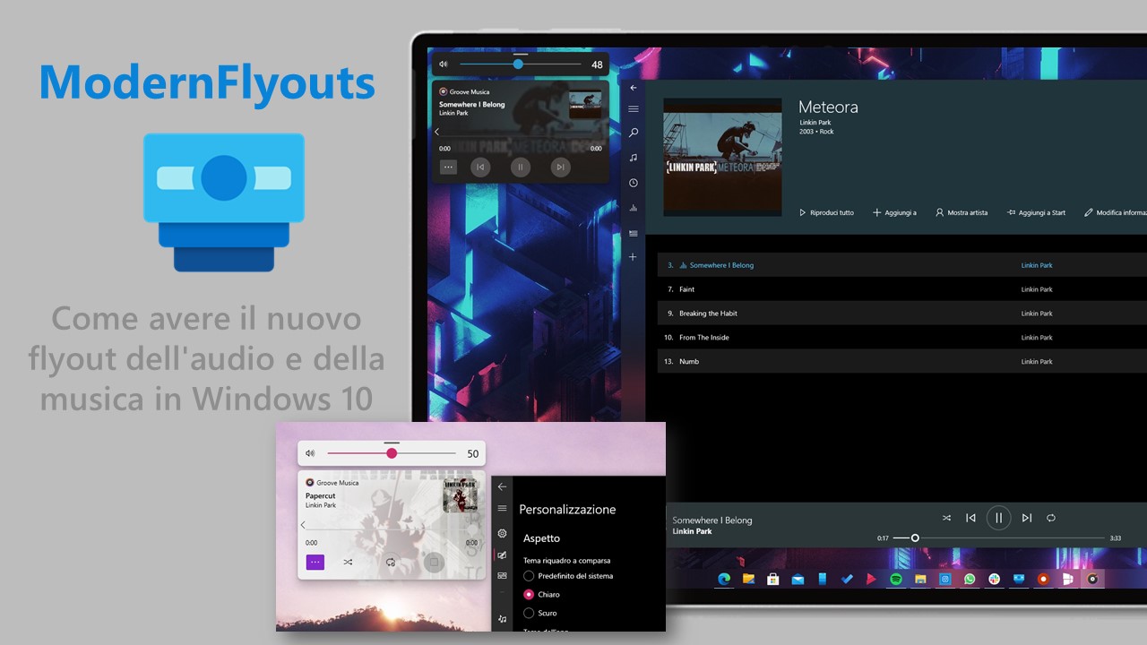This screenshot has height=645, width=1147.
Task: Toggle repeat in the light media flyout
Action: click(x=391, y=563)
